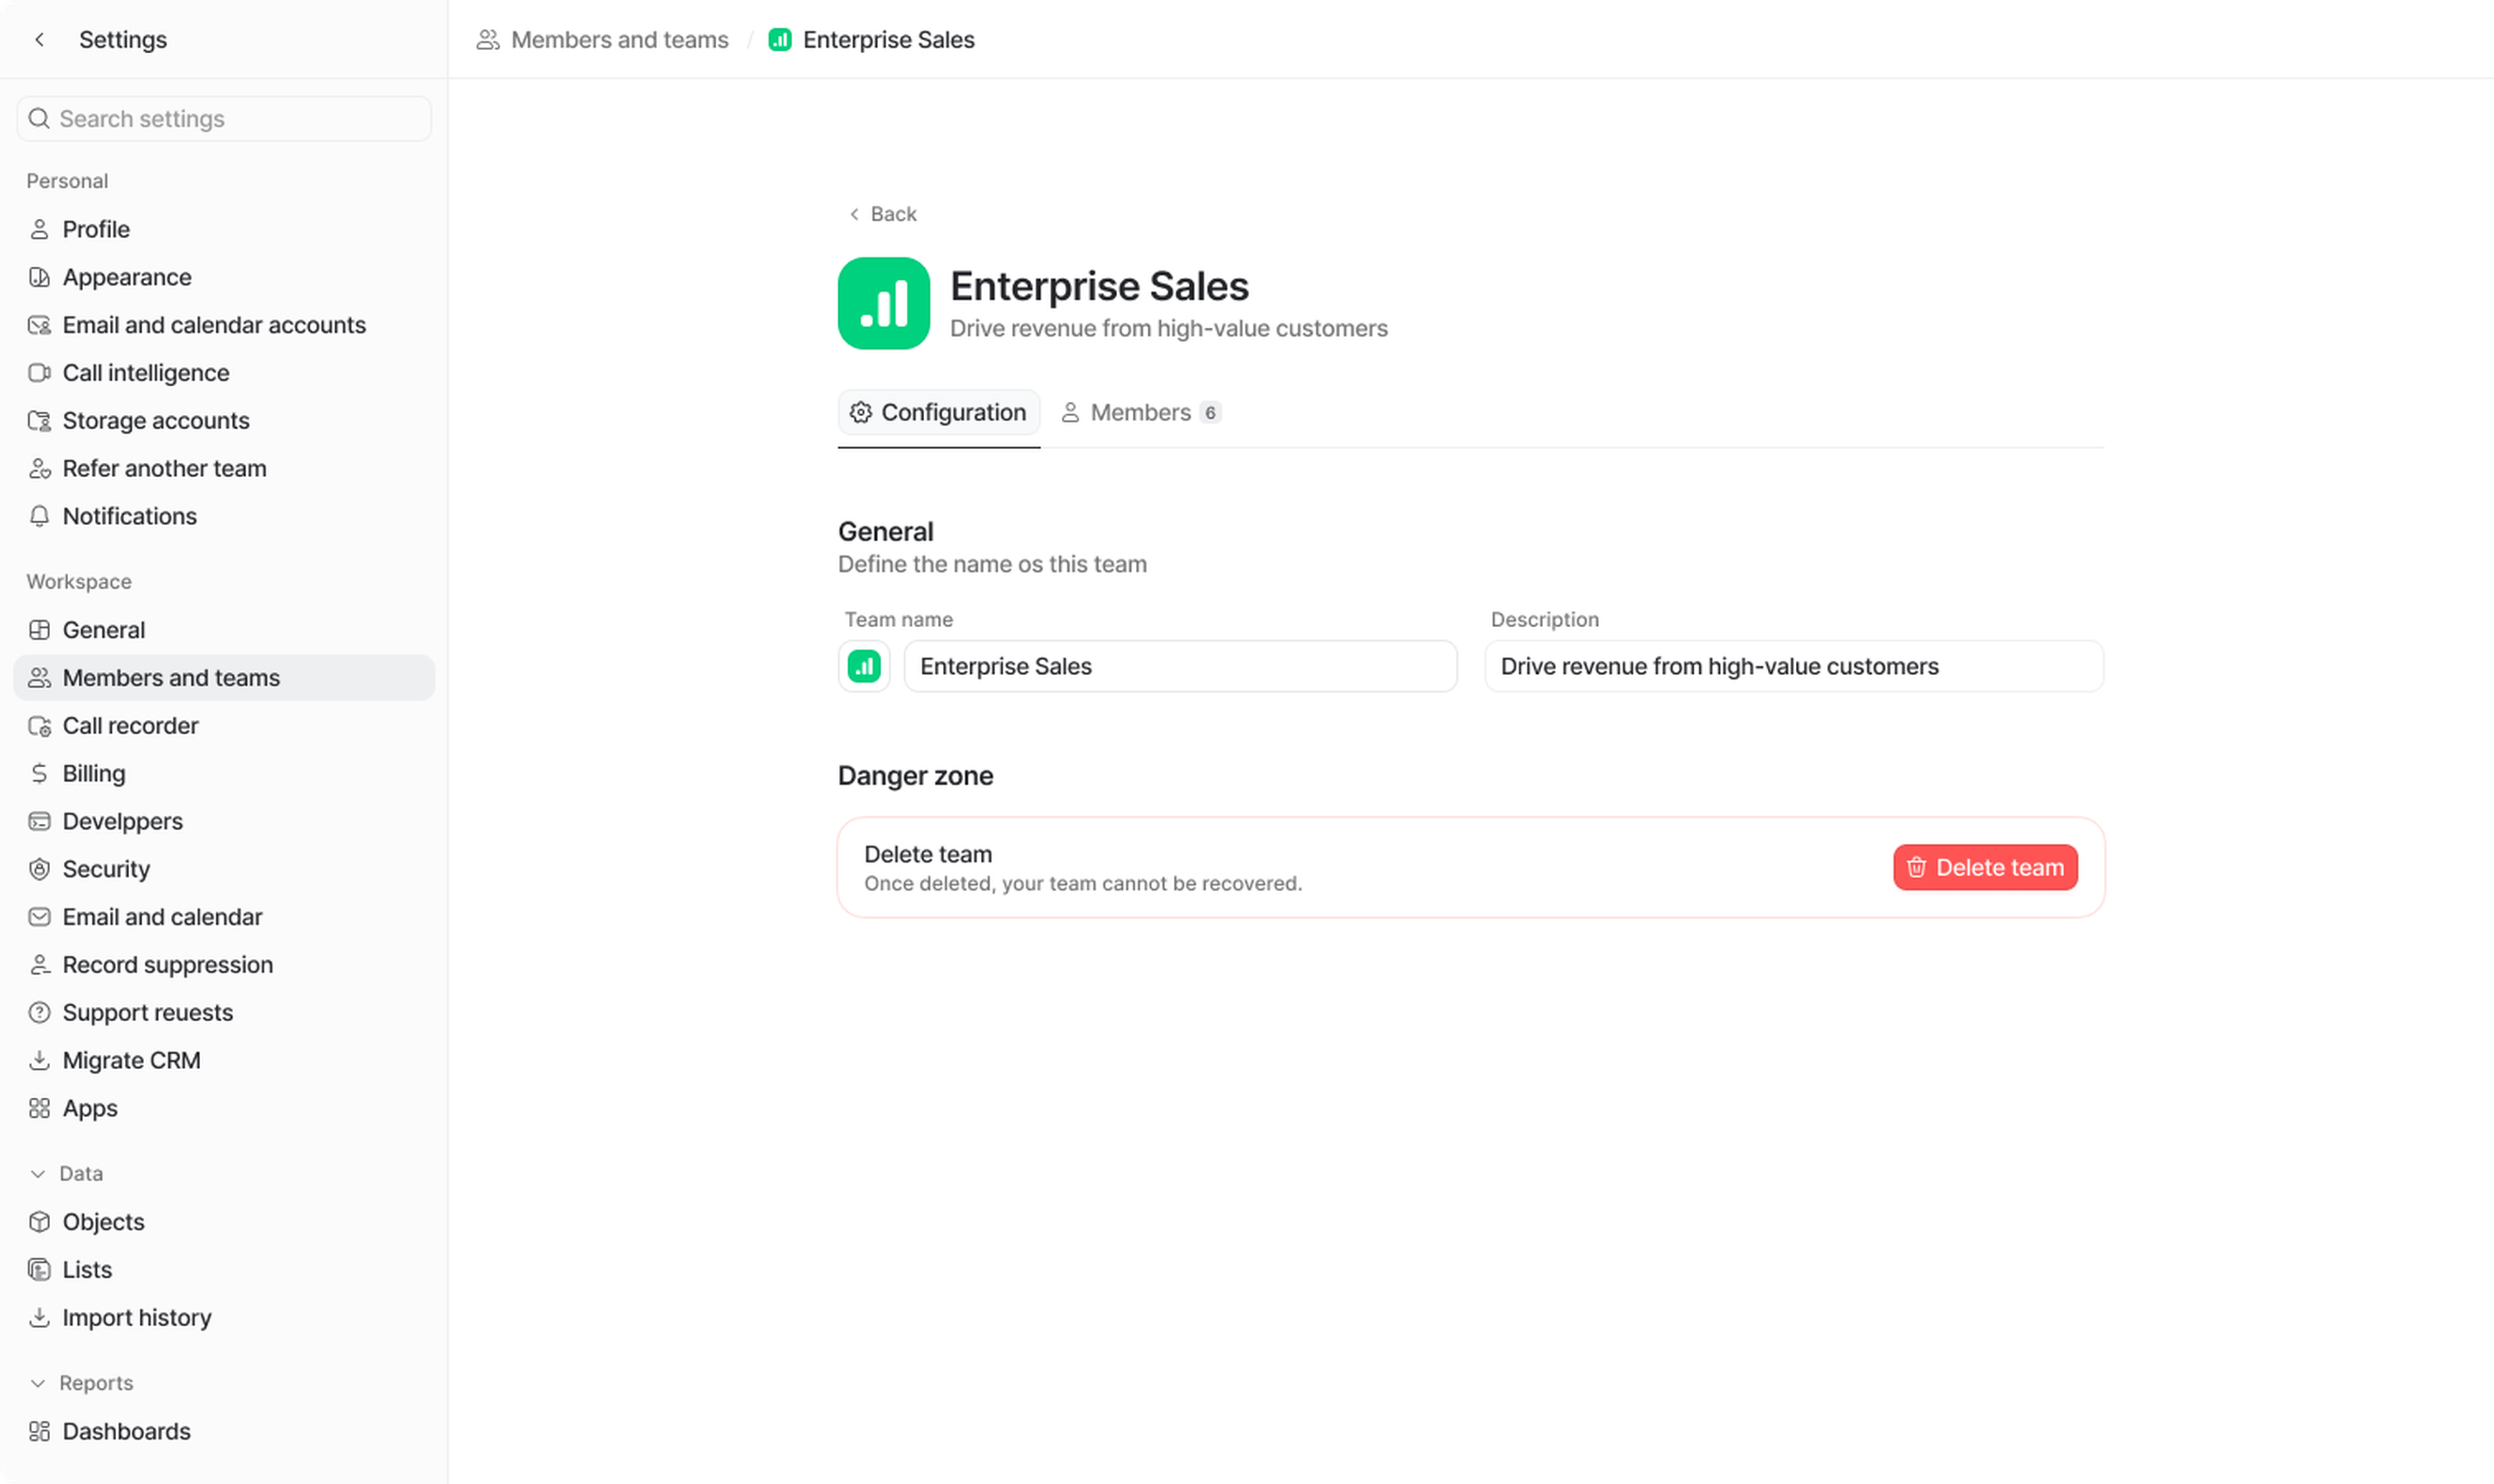Open Storage accounts via its folder icon
The image size is (2494, 1484).
tap(39, 421)
